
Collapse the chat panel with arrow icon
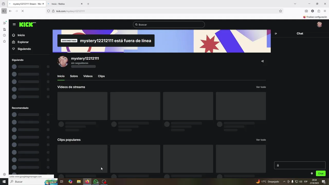[276, 33]
